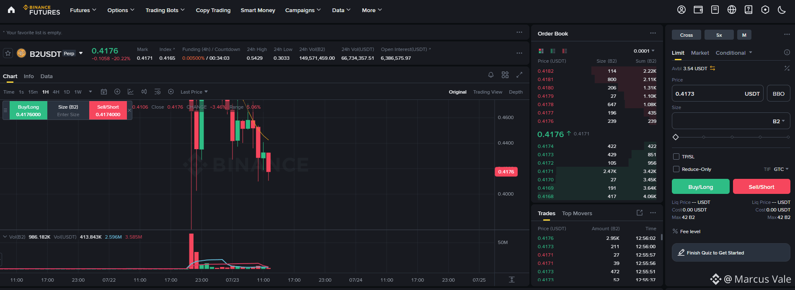Open the hexagon preferences icon in header
This screenshot has height=290, width=795.
pos(765,10)
